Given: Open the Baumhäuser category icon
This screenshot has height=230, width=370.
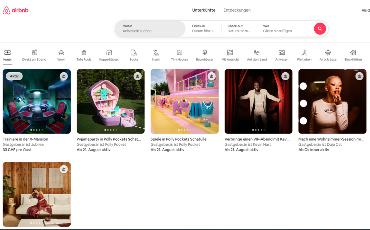Looking at the screenshot, I should coord(205,52).
